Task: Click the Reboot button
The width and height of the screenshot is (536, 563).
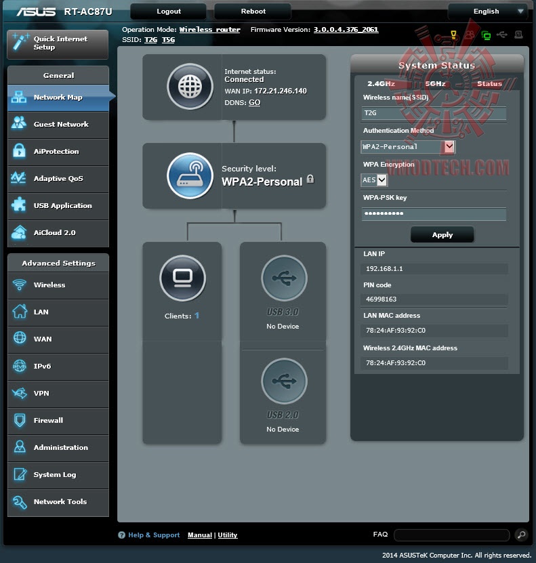Action: pos(253,12)
